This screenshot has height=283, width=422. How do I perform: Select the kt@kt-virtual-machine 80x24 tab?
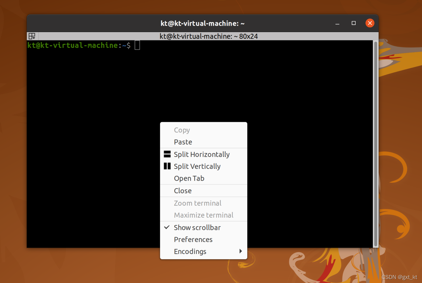pyautogui.click(x=208, y=36)
